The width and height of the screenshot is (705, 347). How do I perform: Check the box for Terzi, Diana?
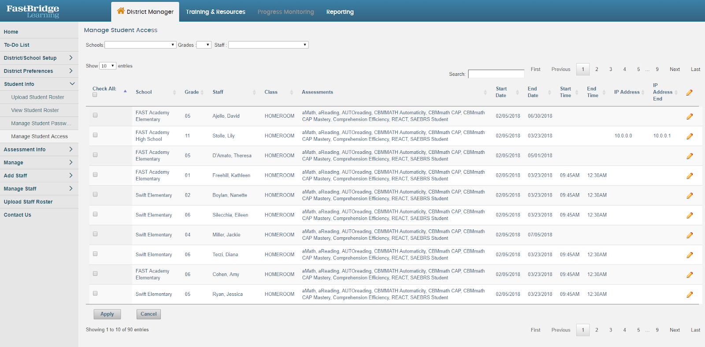point(95,254)
